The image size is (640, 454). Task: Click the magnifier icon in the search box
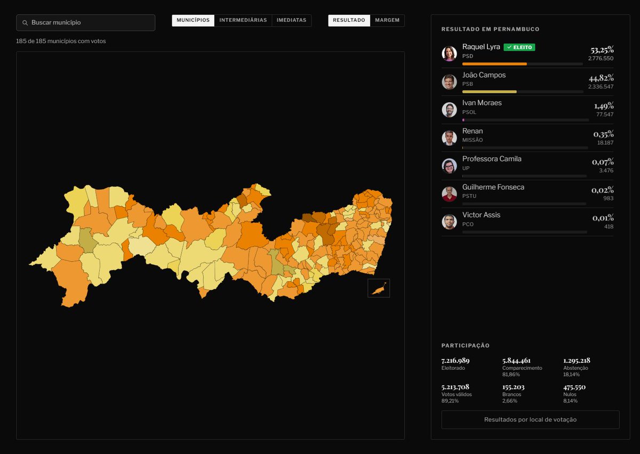tap(25, 23)
